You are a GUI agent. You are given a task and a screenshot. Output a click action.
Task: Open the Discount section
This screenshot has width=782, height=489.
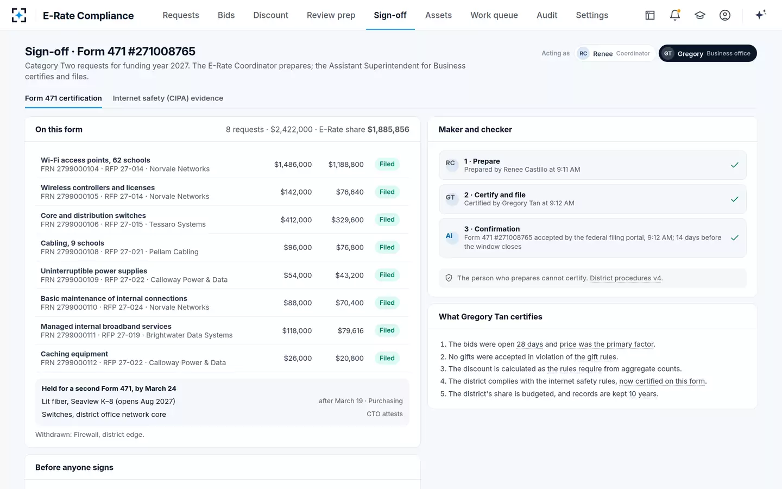tap(271, 15)
